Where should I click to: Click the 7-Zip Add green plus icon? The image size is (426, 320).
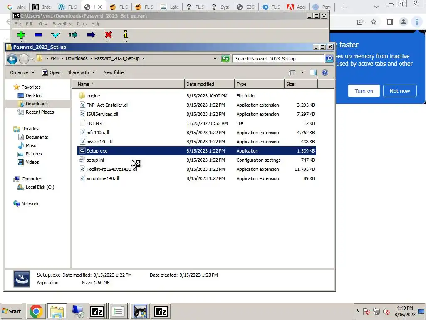pos(21,35)
